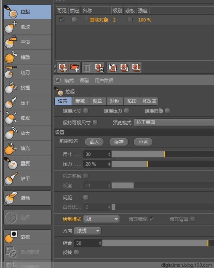Enable the 间距 checkbox

tap(86, 198)
